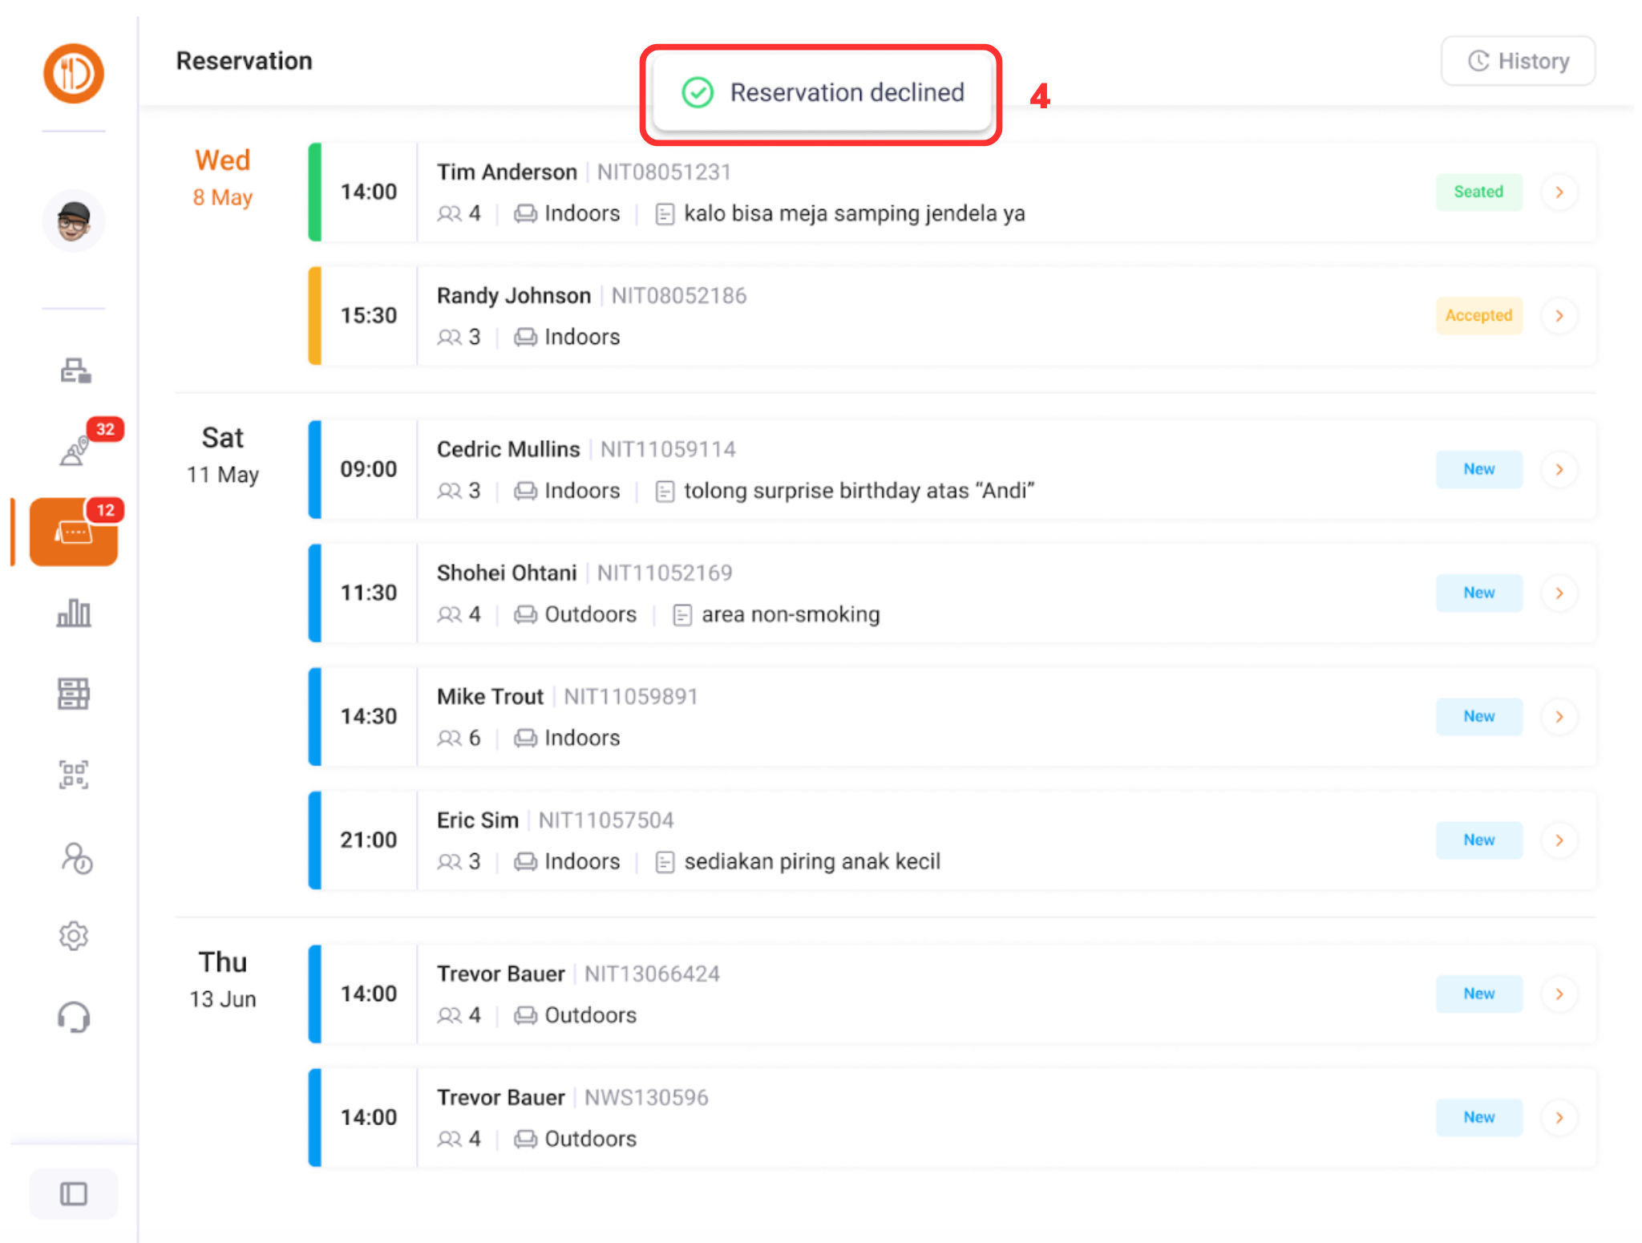
Task: Open Mike Trout 14:30 reservation row
Action: point(882,716)
